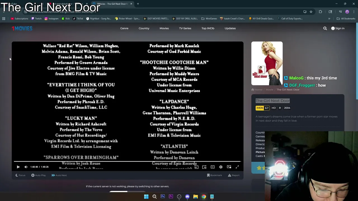Toggle the Auto Play option
The image size is (358, 201).
click(39, 175)
